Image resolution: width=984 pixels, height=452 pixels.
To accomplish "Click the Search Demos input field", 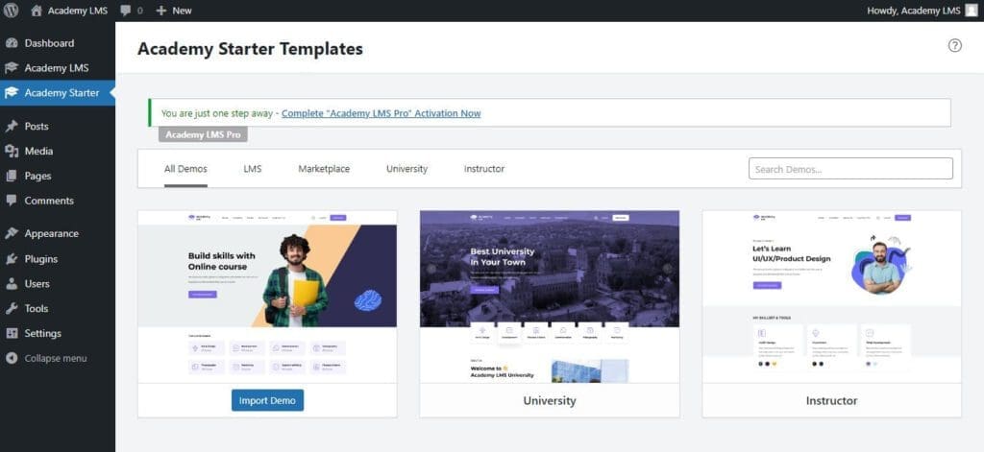I will point(850,169).
